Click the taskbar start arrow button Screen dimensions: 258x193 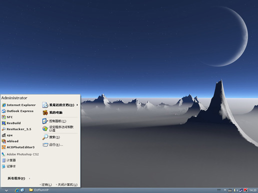pyautogui.click(x=6, y=191)
